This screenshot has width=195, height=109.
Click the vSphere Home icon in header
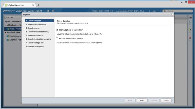[48, 11]
